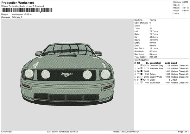Click the Stitches value 38654
Image resolution: width=190 pixels, height=134 pixels.
click(x=186, y=2)
